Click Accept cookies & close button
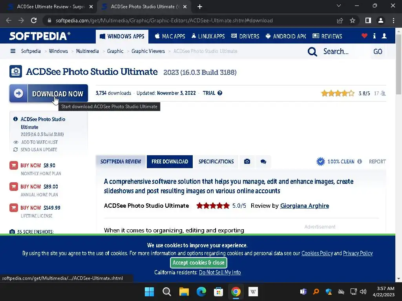 pyautogui.click(x=198, y=263)
